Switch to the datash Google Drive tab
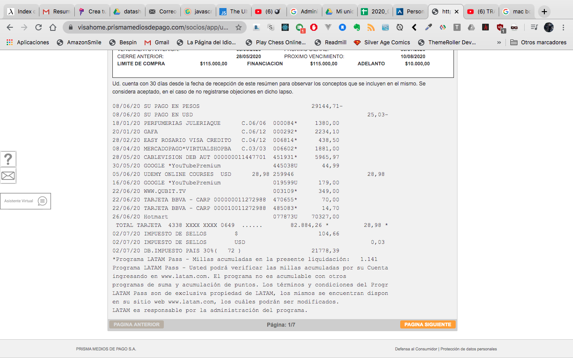The image size is (573, 358). 128,12
